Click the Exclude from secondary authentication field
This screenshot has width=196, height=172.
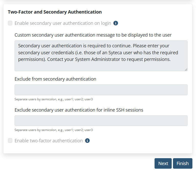coord(101,90)
